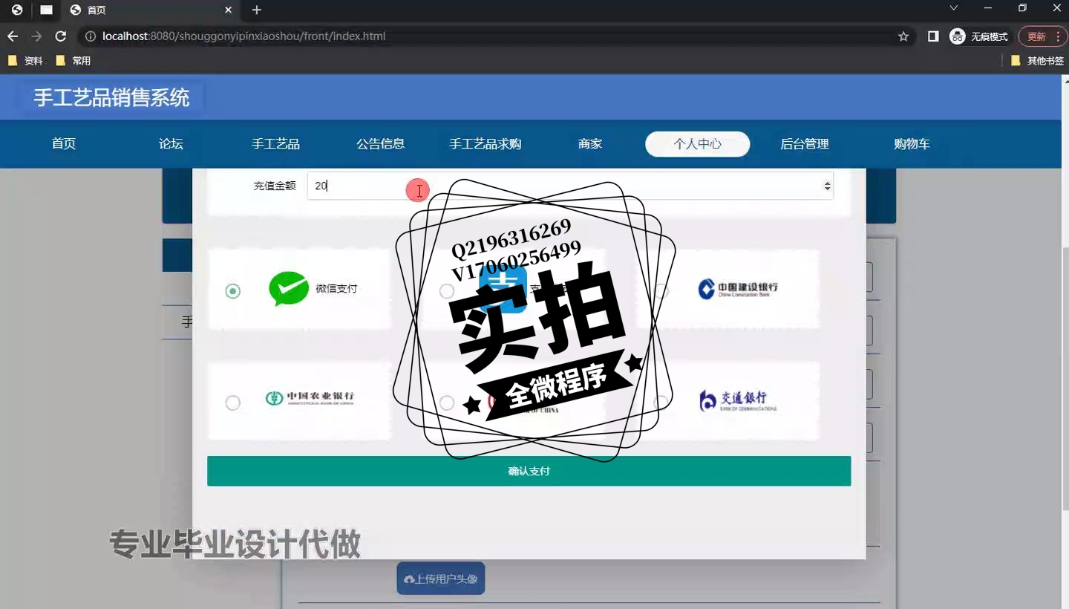
Task: Open a new browser tab
Action: tap(257, 10)
